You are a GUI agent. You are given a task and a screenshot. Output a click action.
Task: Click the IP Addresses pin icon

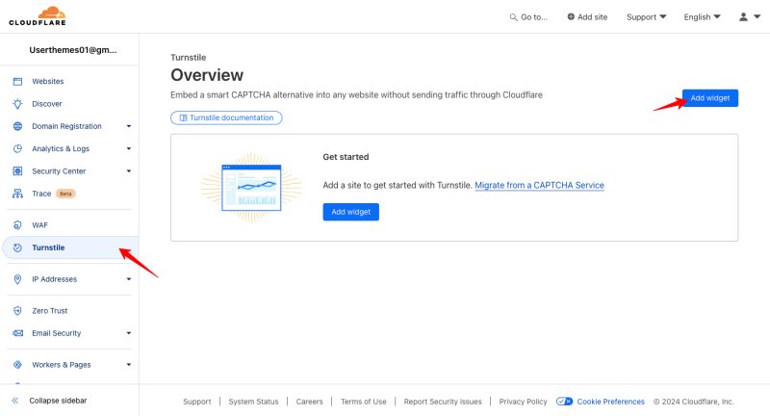(x=17, y=279)
